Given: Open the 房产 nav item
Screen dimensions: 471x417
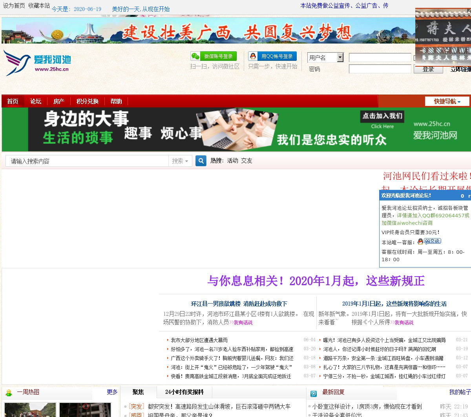Looking at the screenshot, I should coord(59,101).
